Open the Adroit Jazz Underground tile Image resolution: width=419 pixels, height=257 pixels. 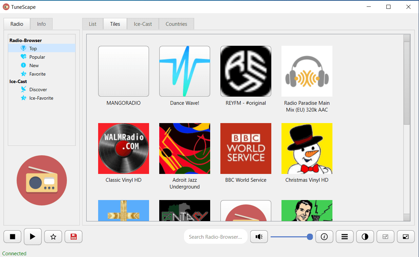[x=185, y=149]
